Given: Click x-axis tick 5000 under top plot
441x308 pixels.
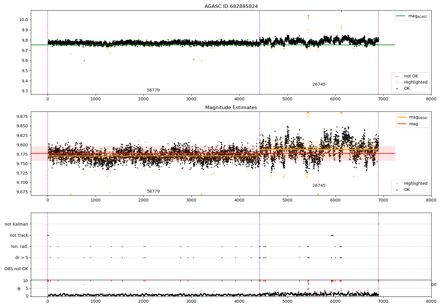Looking at the screenshot, I should coord(287,99).
